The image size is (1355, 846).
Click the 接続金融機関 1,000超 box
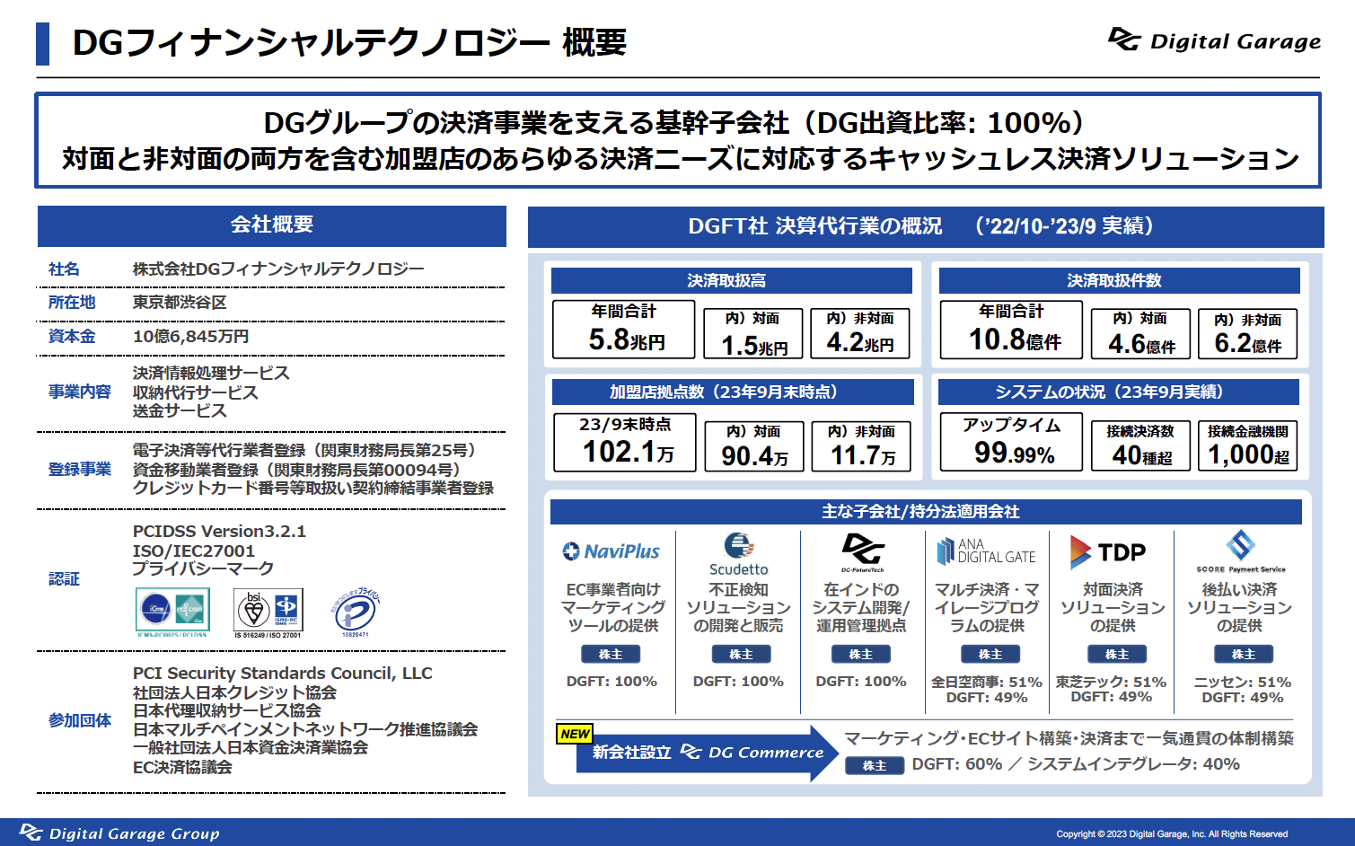[x=1248, y=445]
